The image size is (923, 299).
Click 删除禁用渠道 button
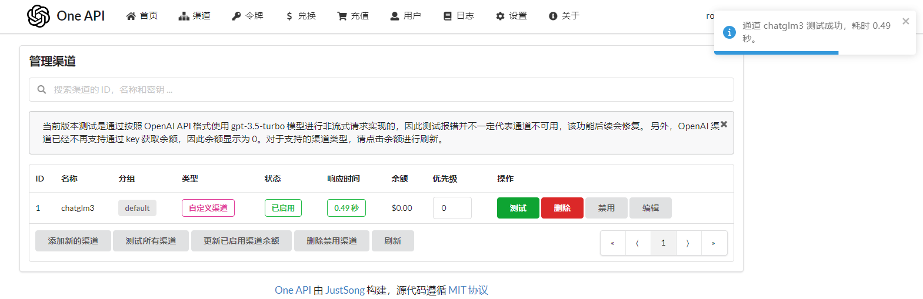pyautogui.click(x=332, y=241)
